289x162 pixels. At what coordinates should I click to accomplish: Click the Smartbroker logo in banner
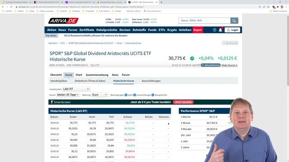(61, 102)
